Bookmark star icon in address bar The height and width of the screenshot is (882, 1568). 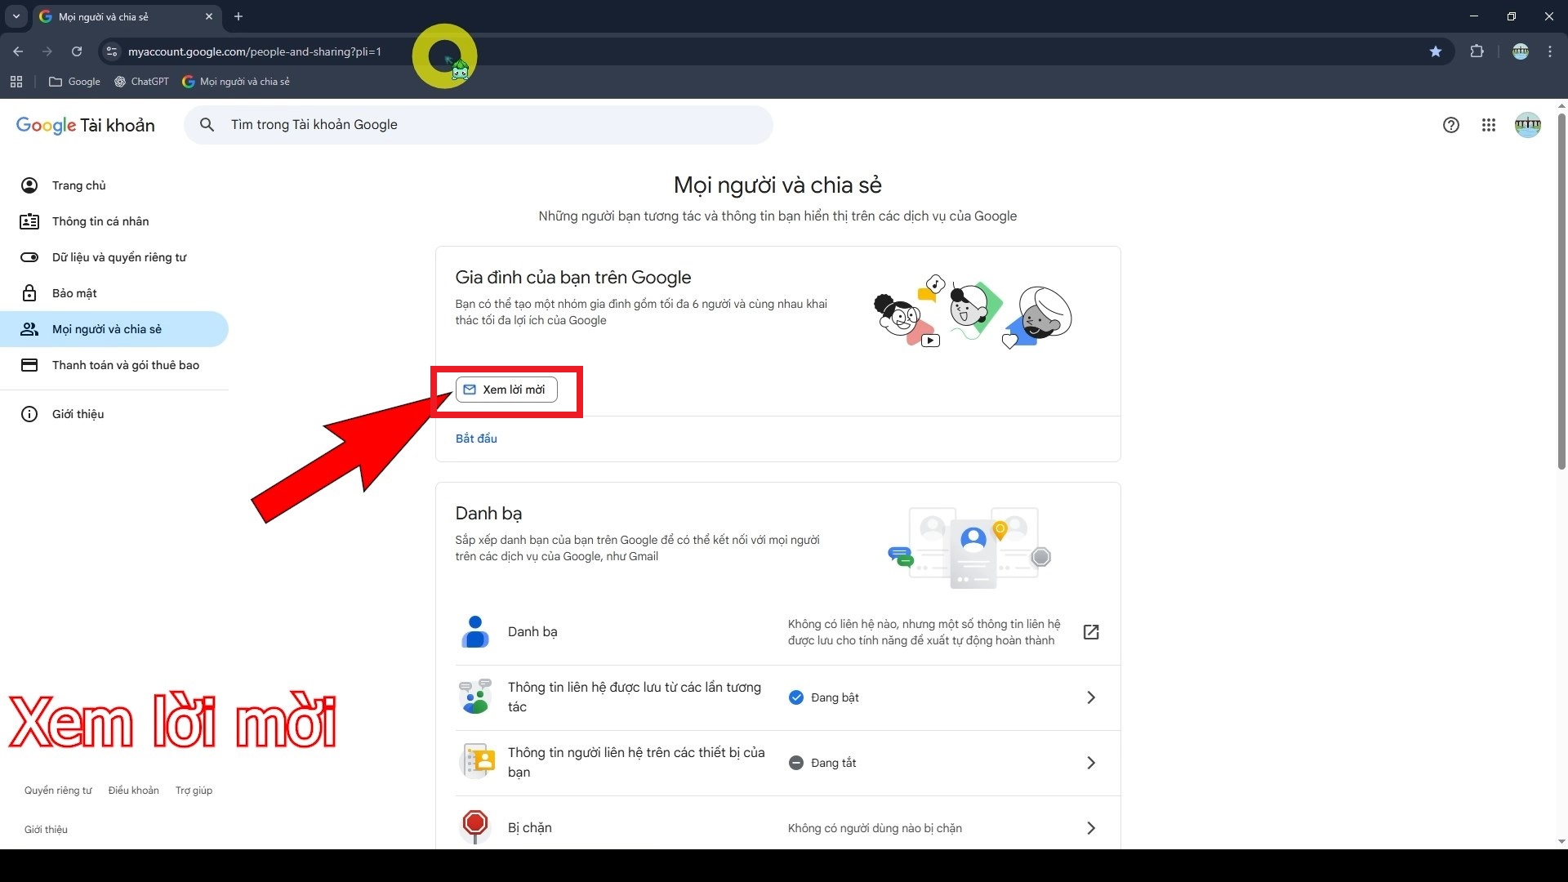(x=1435, y=51)
